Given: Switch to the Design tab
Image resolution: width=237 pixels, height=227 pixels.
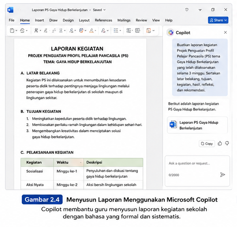Looking at the screenshot, I should coord(68,20).
